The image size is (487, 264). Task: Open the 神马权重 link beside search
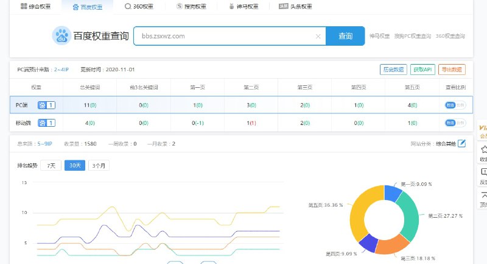[x=379, y=36]
